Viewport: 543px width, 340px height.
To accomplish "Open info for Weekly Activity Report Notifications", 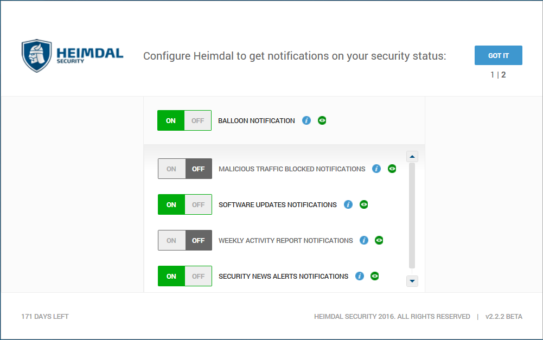I will coord(363,240).
